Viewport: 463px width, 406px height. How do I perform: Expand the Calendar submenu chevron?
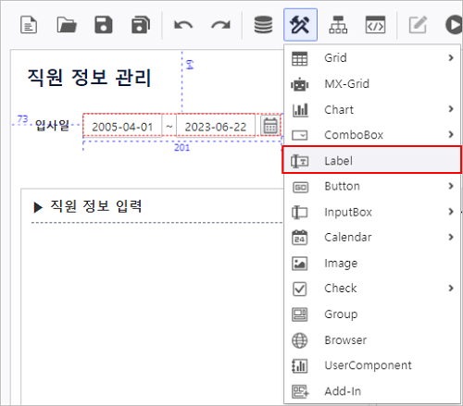tap(451, 237)
